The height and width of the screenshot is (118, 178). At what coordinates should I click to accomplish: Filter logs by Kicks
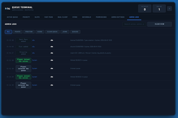(x=40, y=32)
